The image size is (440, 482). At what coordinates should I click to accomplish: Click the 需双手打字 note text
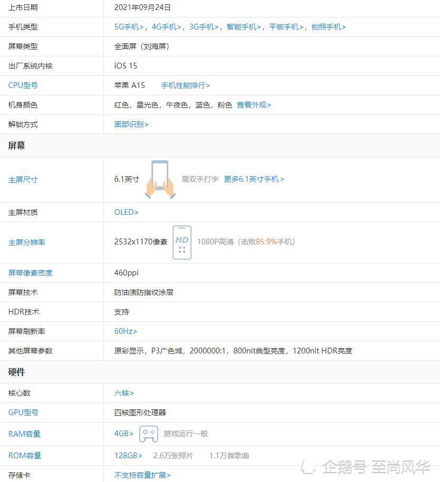click(x=200, y=179)
